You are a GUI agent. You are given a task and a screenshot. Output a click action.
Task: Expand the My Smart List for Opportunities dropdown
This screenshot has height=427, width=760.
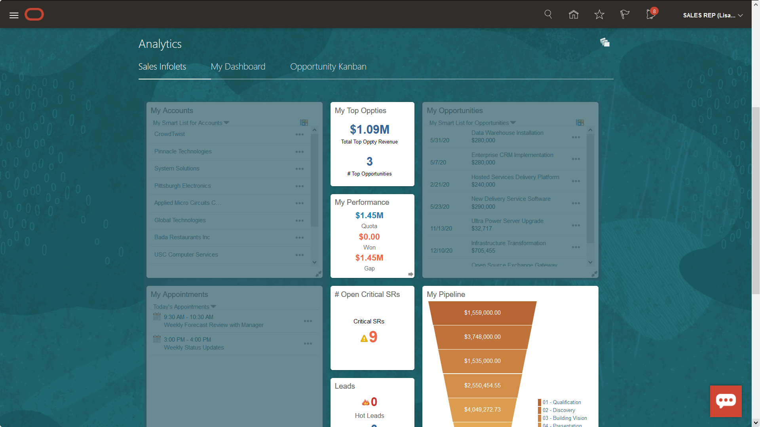[513, 123]
